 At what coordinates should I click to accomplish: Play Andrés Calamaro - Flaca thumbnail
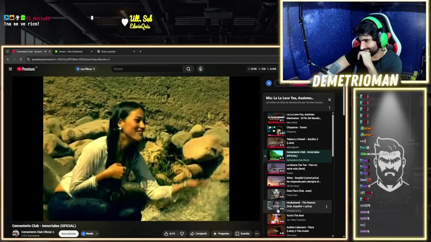point(276,231)
